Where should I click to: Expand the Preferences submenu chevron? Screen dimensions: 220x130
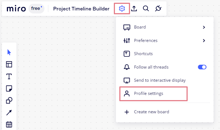(204, 41)
